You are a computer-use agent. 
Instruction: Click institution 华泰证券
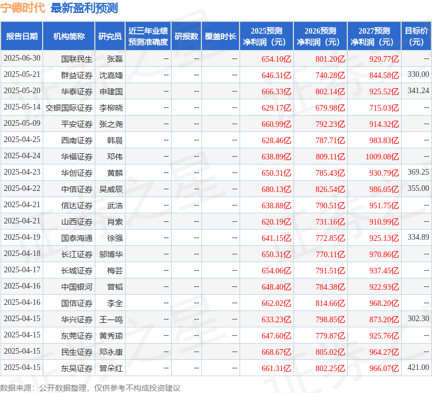[x=77, y=92]
